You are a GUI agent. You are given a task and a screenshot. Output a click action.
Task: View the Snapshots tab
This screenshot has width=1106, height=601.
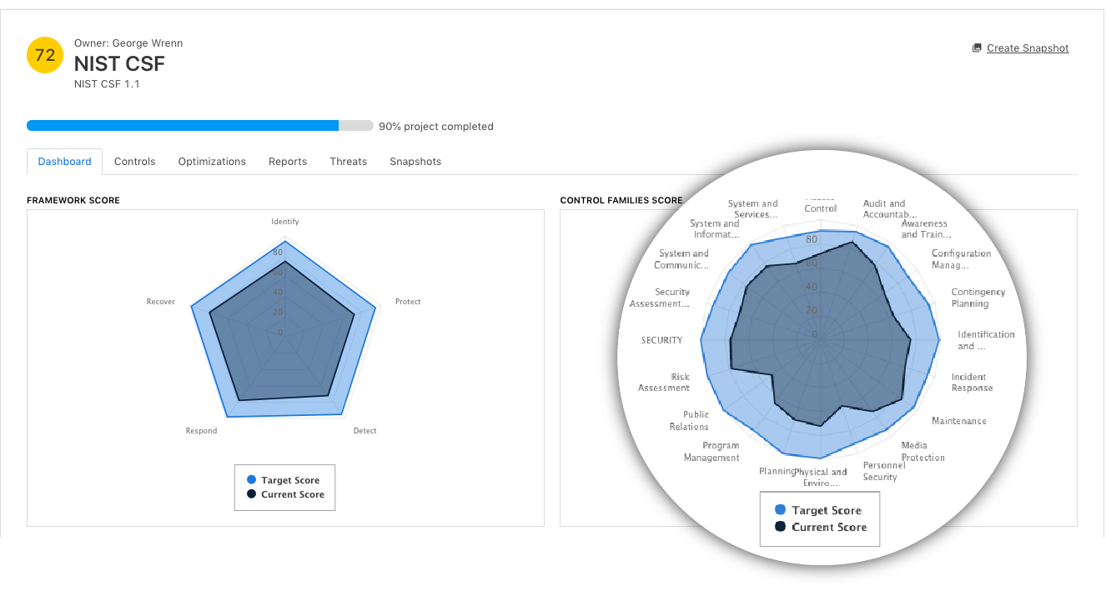[415, 162]
